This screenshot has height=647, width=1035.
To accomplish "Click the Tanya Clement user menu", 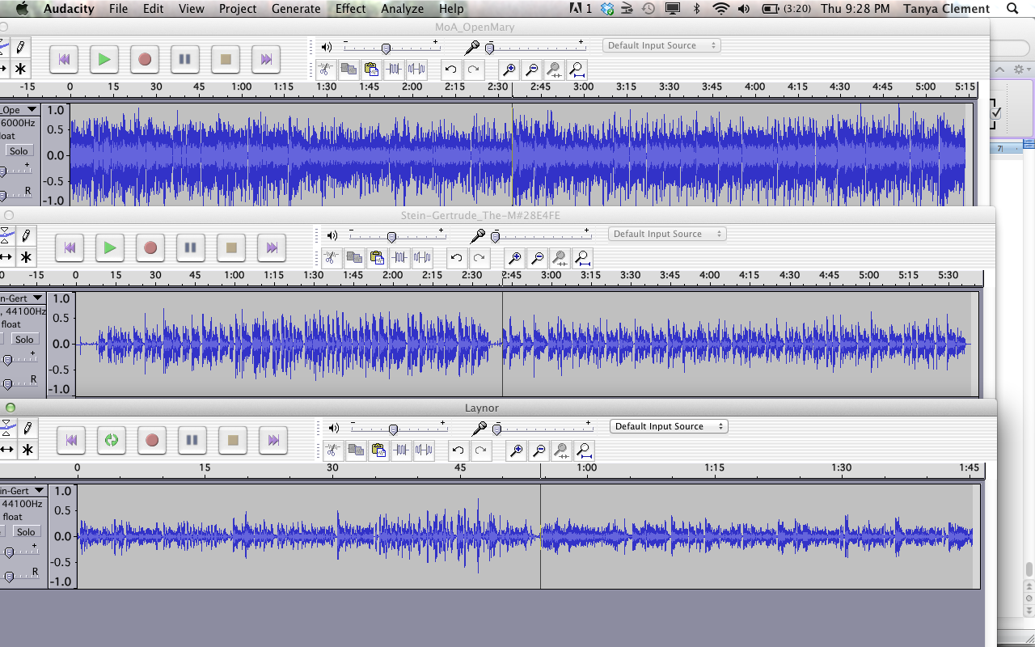I will 946,9.
